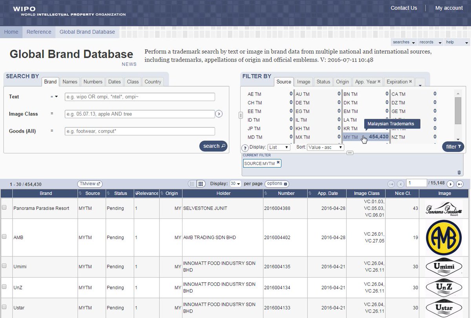
Task: Open the Text operator equals dropdown
Action: (x=54, y=96)
